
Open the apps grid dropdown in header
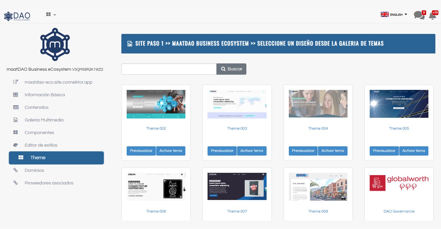coord(51,15)
